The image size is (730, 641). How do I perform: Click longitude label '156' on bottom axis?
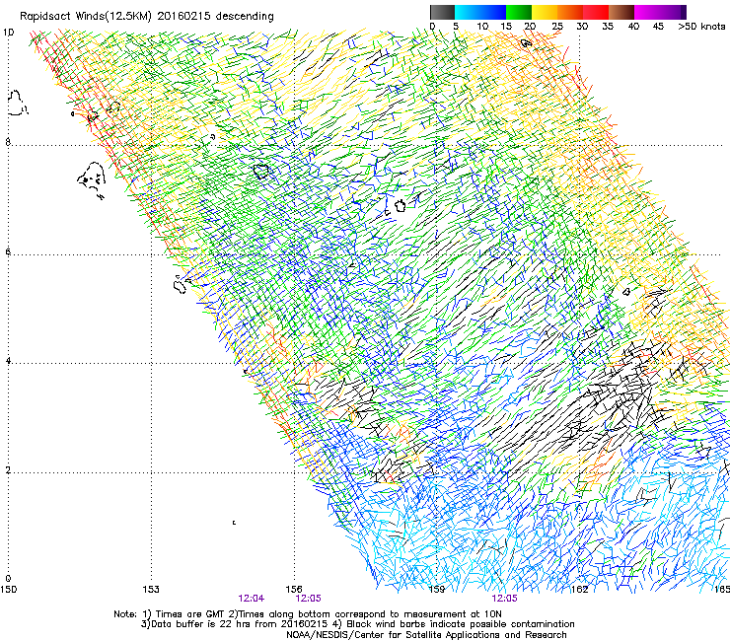pos(294,589)
